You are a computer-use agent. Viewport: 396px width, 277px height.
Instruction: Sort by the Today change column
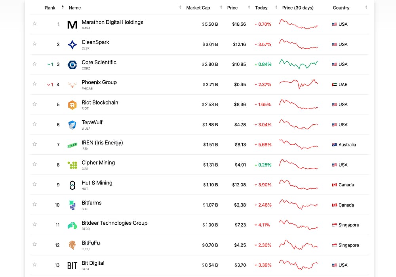(x=261, y=8)
